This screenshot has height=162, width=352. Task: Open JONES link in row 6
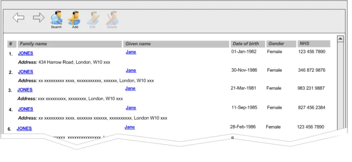24,128
